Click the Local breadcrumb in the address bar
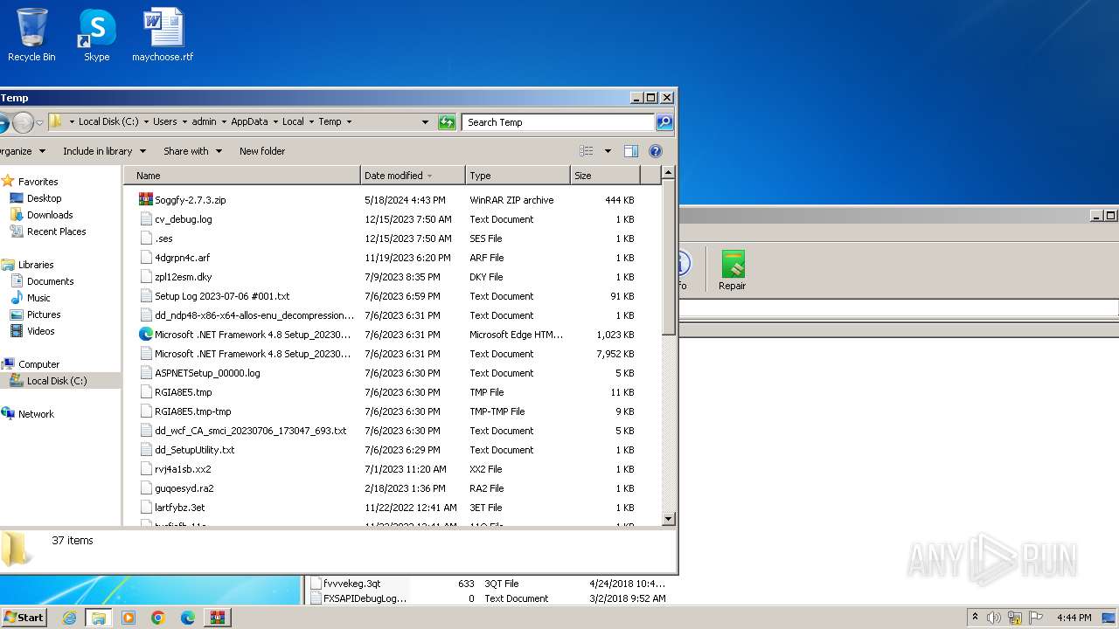The height and width of the screenshot is (629, 1119). click(x=293, y=121)
